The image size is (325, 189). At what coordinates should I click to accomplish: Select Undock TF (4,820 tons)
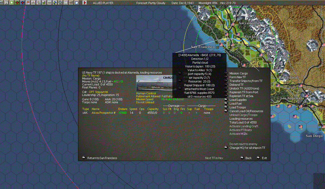244,88
